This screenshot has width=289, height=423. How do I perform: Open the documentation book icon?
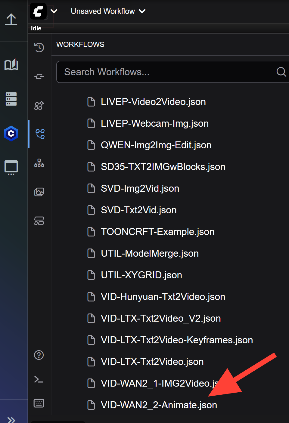(x=11, y=64)
